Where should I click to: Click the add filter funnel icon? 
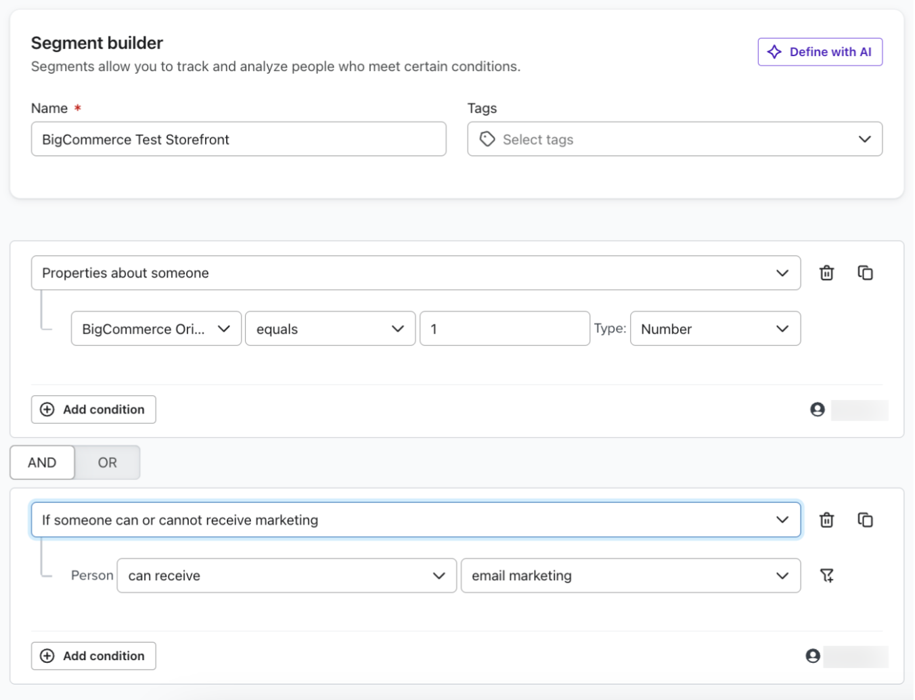tap(826, 575)
